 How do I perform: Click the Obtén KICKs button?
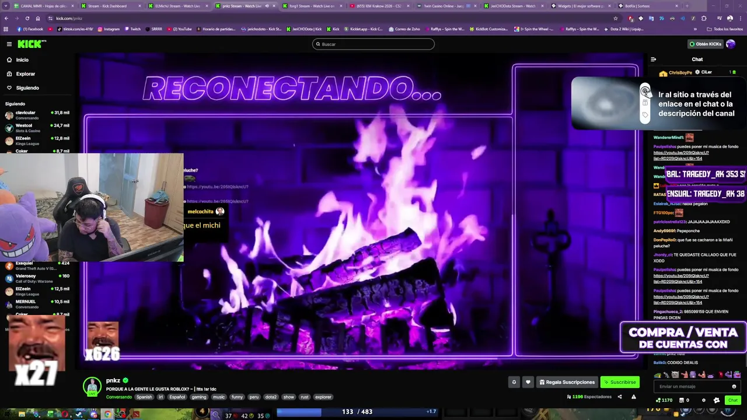click(705, 44)
